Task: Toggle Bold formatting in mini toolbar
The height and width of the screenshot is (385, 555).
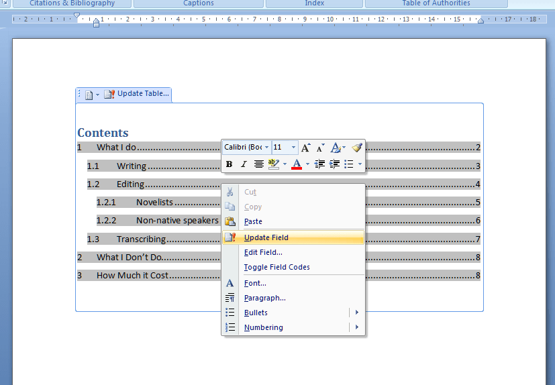Action: (x=229, y=164)
